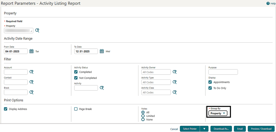Click the Activity Class All Codes field
The image size is (276, 132).
[156, 92]
